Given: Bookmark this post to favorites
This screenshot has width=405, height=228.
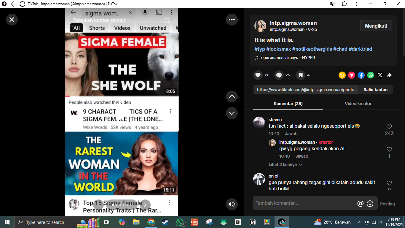Looking at the screenshot, I should click(x=301, y=75).
